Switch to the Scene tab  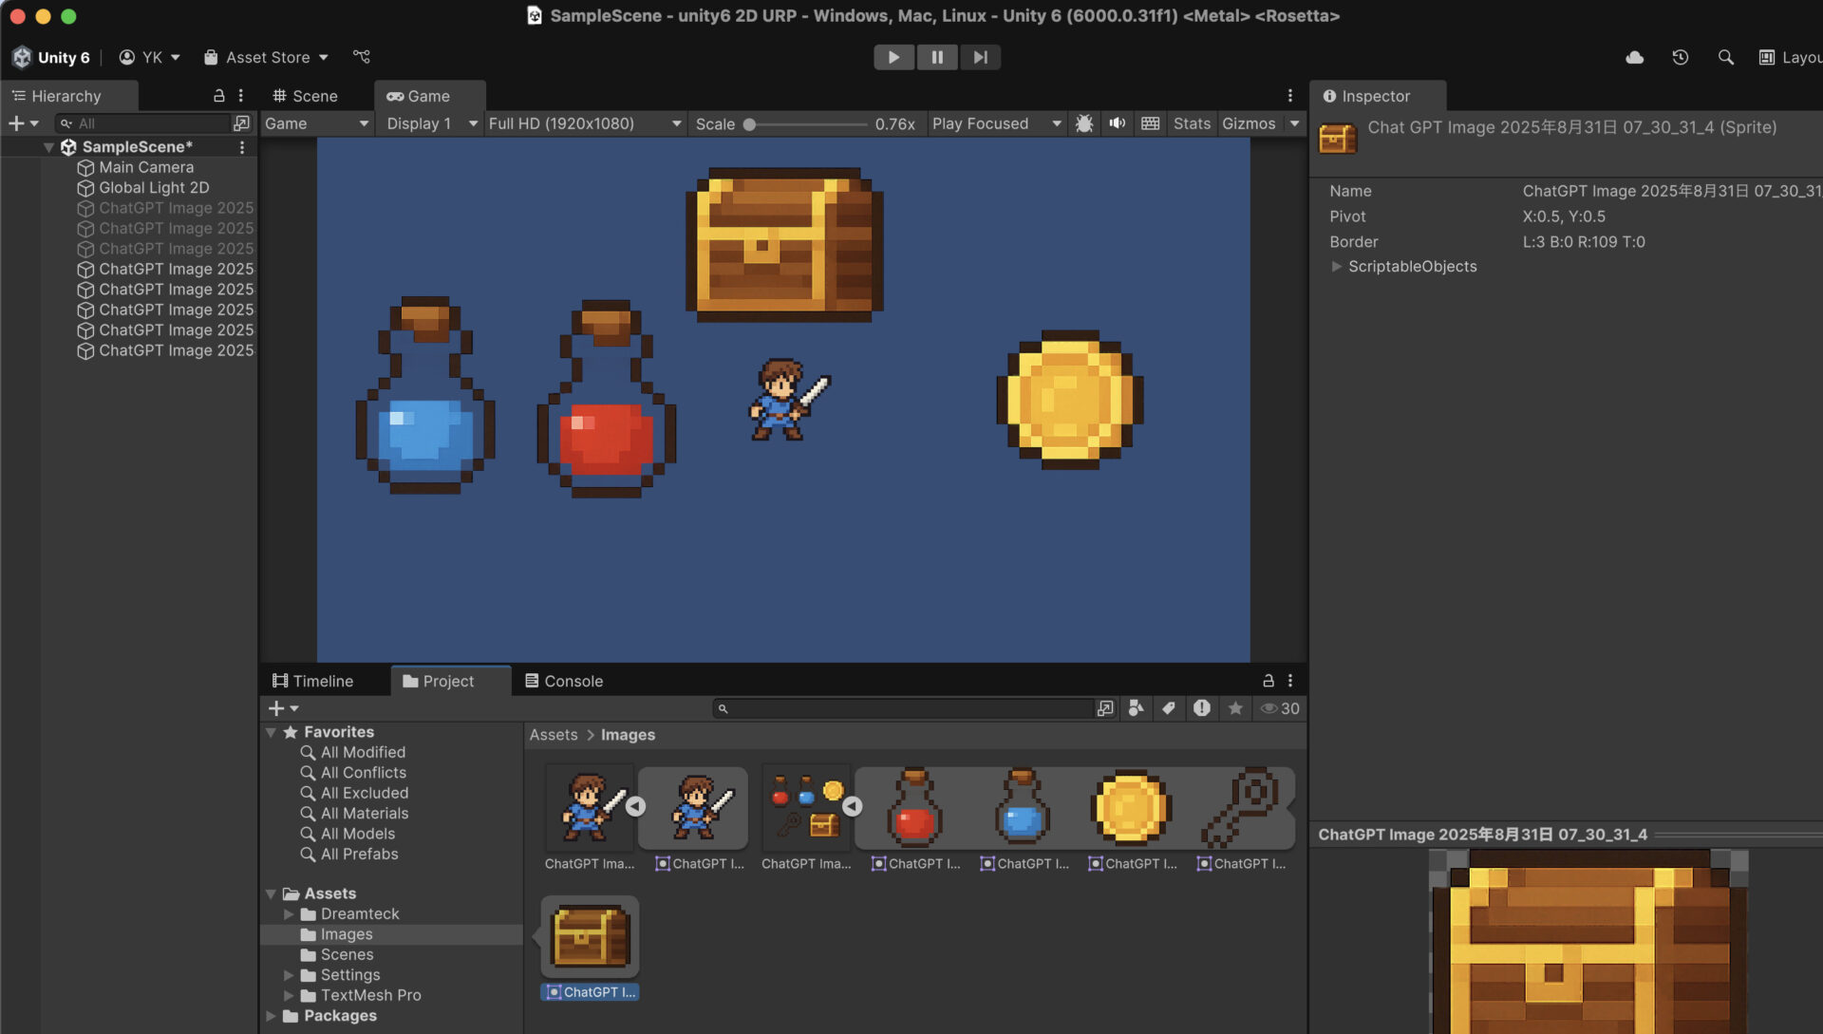pos(305,96)
